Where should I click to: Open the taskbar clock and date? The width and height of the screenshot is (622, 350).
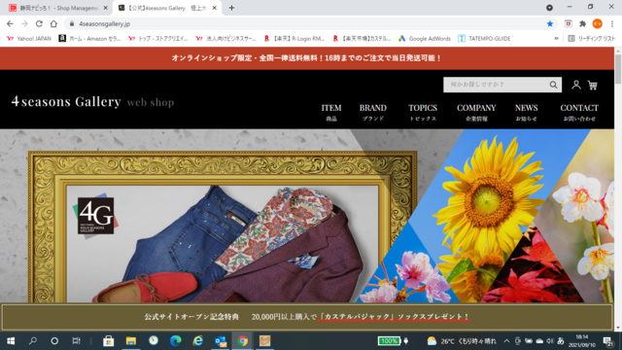(582, 341)
